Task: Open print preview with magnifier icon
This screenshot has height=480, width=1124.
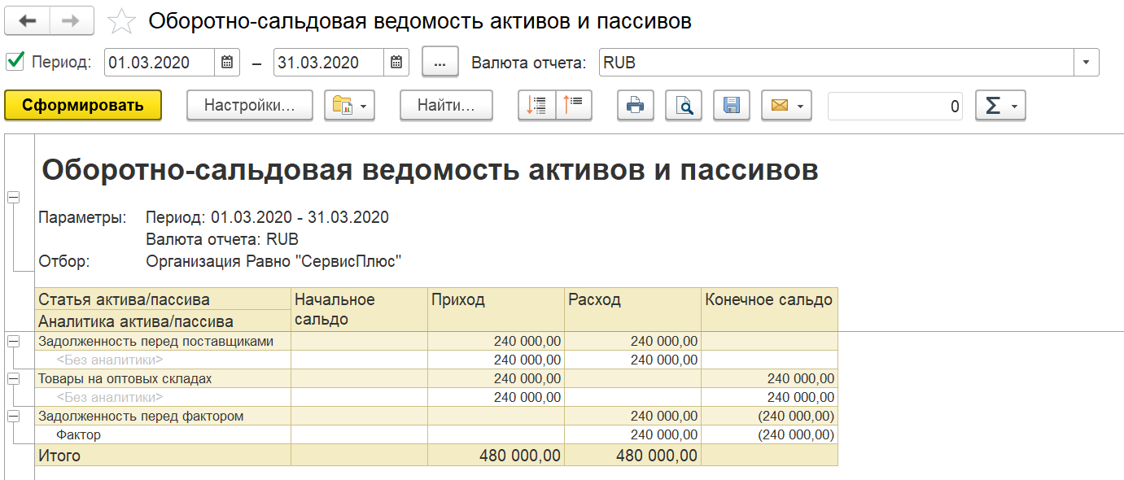Action: tap(684, 105)
